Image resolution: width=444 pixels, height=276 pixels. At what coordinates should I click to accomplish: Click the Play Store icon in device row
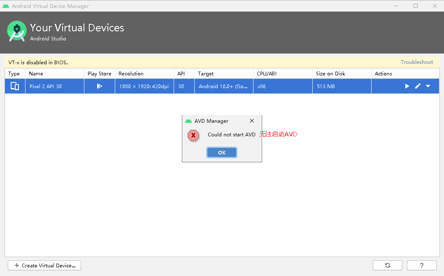100,86
